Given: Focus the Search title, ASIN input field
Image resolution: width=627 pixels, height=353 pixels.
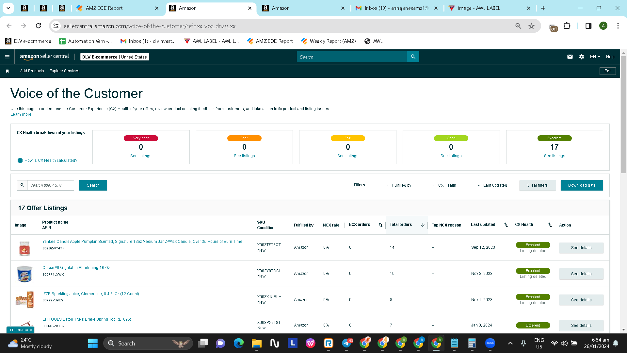Looking at the screenshot, I should 51,185.
